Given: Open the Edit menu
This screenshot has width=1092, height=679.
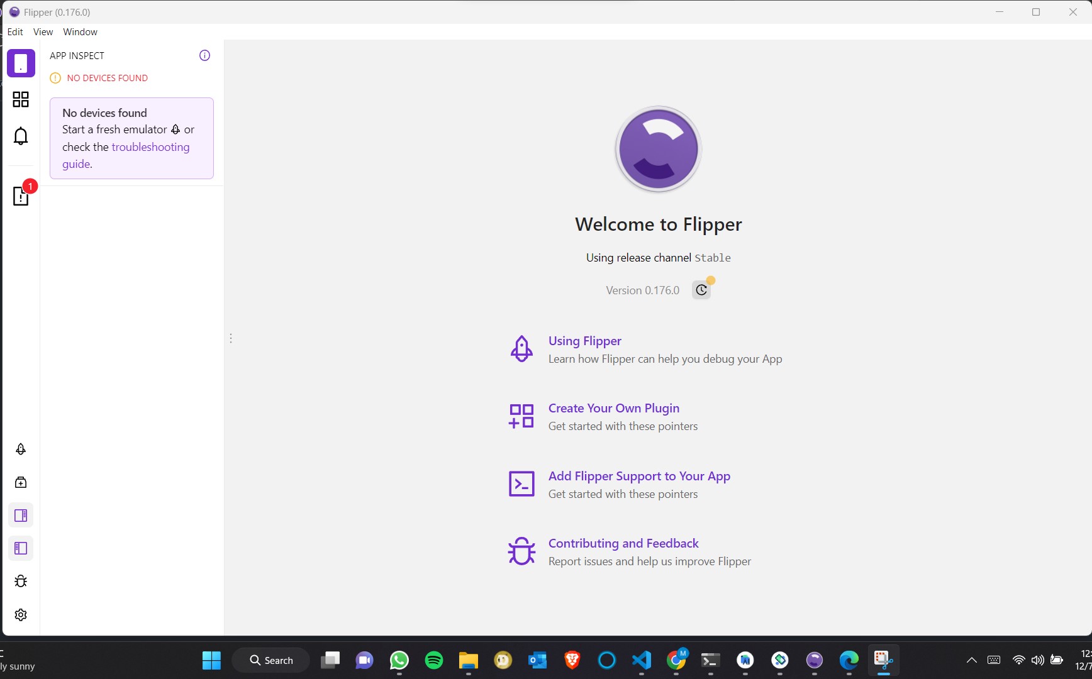Looking at the screenshot, I should coord(15,31).
